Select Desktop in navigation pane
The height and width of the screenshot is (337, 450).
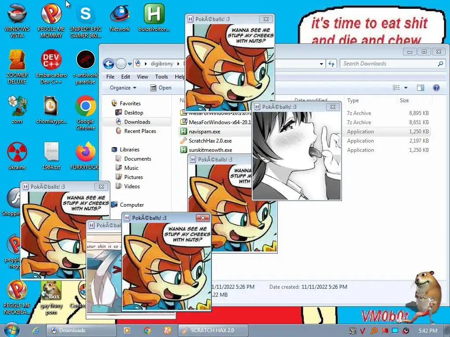(x=134, y=113)
